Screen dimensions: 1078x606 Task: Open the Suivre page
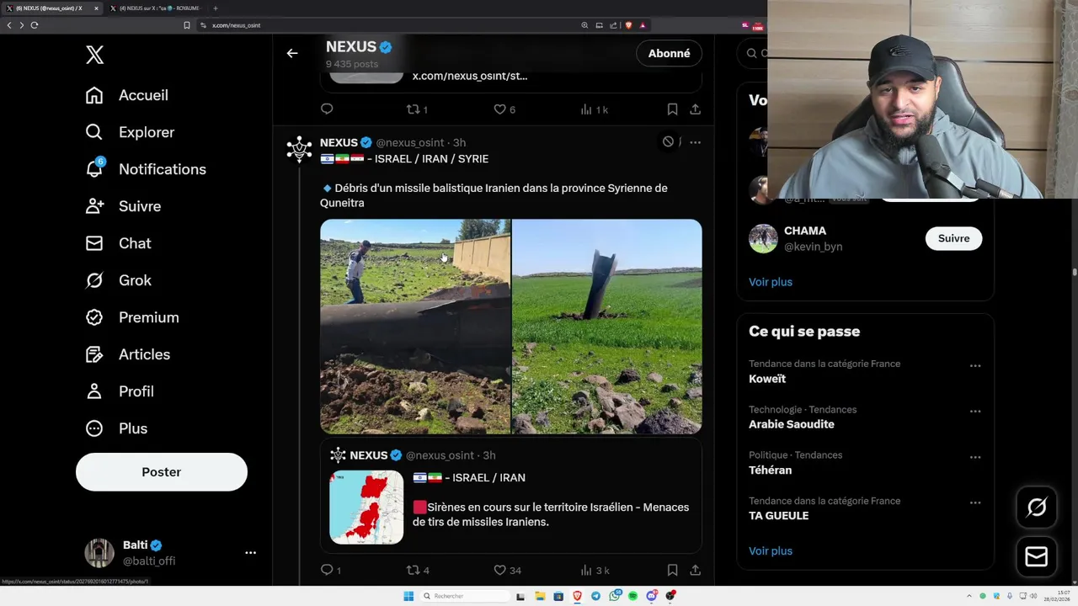pos(123,206)
